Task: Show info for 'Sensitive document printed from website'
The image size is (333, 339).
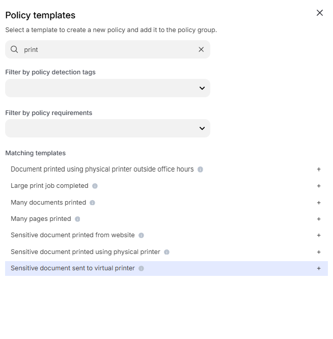Action: click(x=141, y=235)
